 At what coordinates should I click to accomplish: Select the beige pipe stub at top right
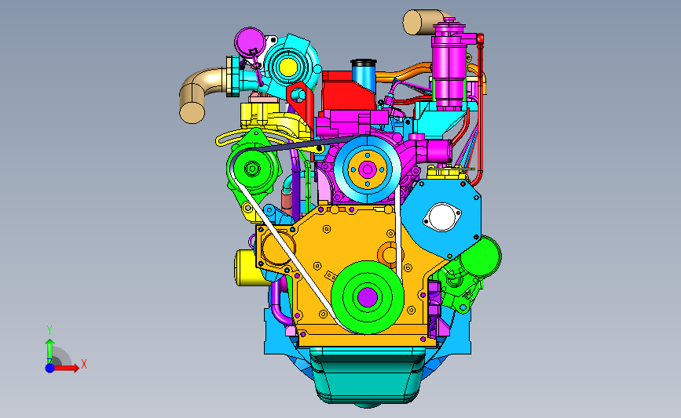pyautogui.click(x=423, y=22)
